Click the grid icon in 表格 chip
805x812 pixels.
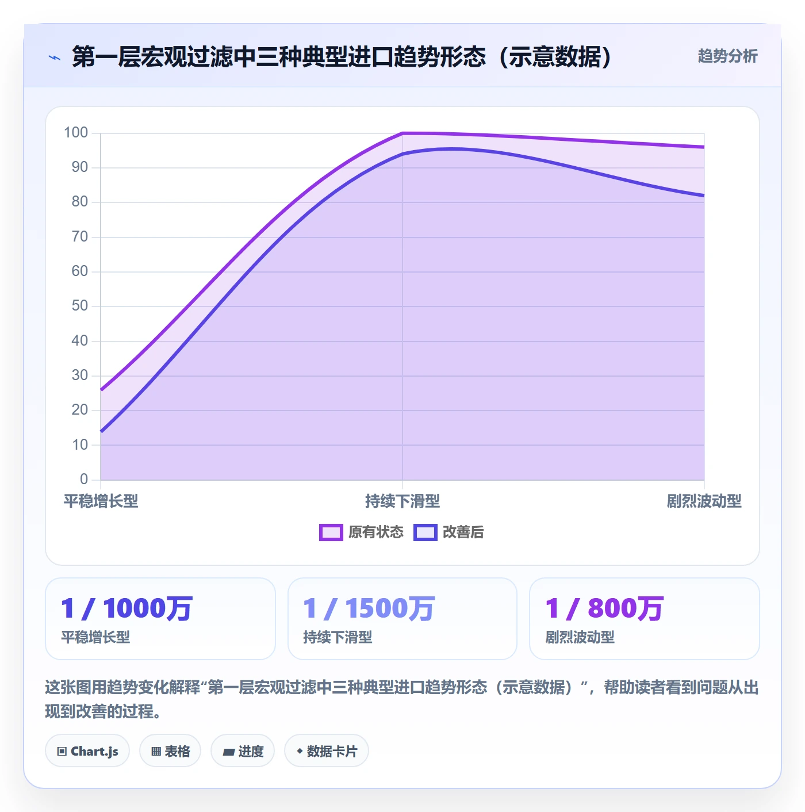(156, 752)
